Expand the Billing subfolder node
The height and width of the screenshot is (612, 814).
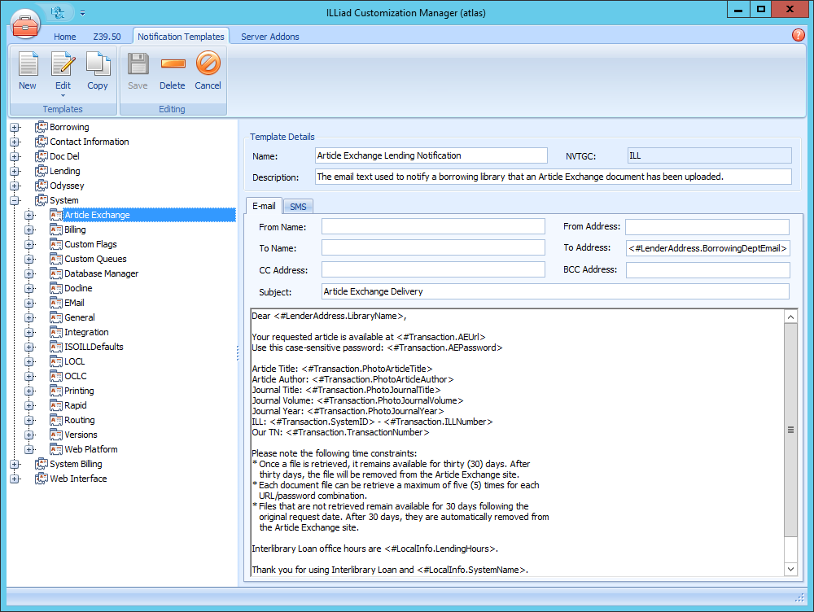(29, 229)
